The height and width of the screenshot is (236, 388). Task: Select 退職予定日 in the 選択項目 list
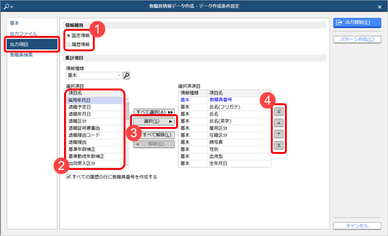pyautogui.click(x=95, y=107)
